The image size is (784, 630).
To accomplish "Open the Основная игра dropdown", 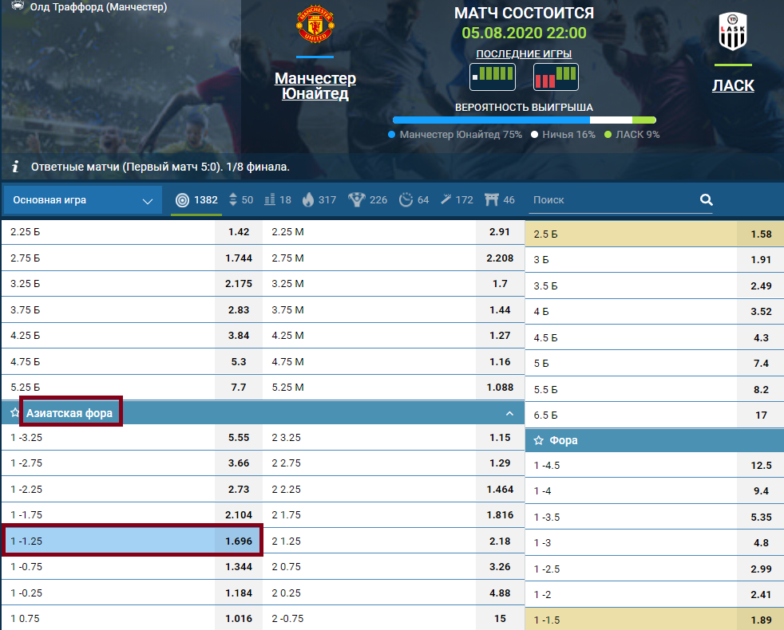I will 82,200.
